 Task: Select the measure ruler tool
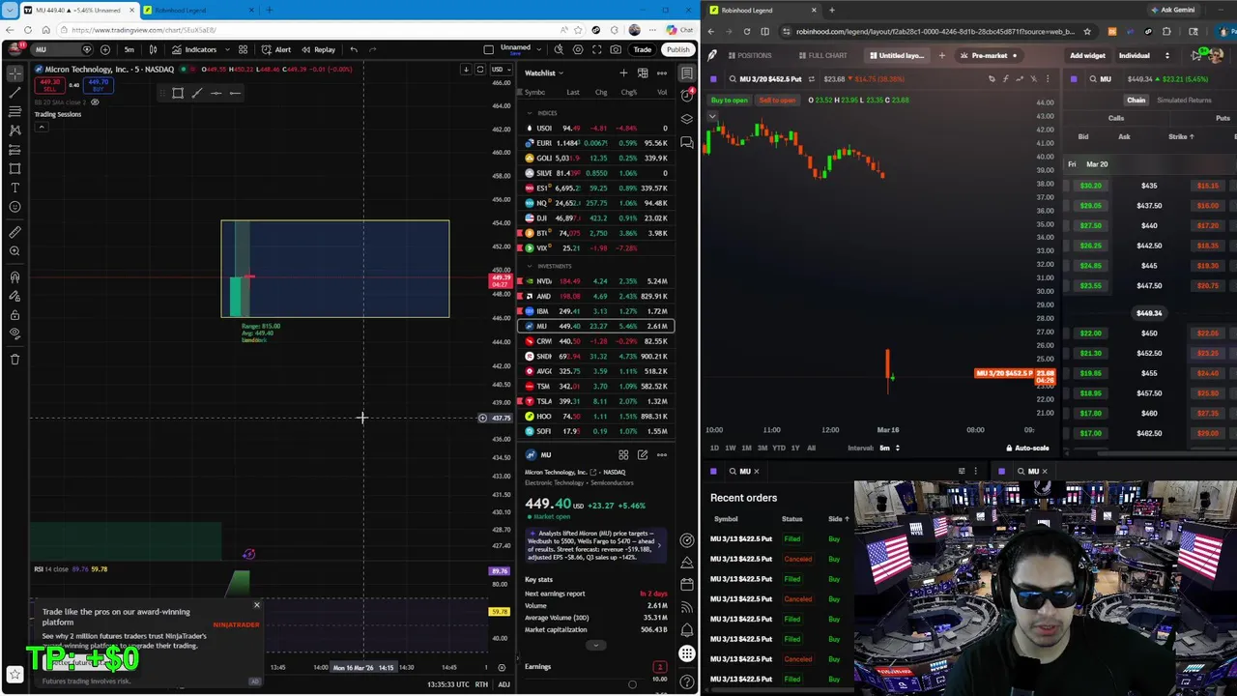point(14,232)
